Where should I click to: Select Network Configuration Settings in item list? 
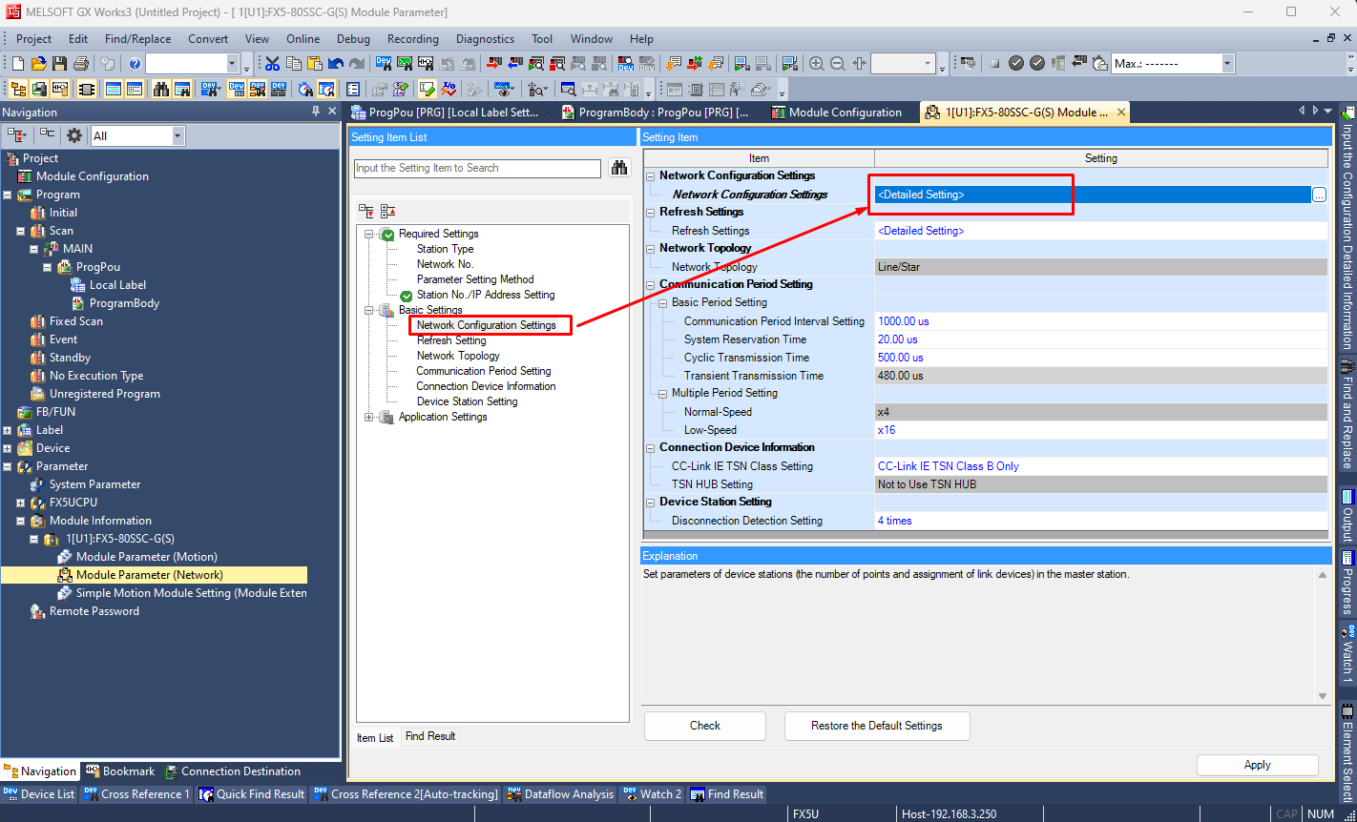tap(486, 325)
